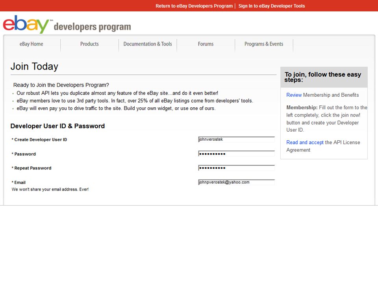Click the 'drive traffic to the site' bullet
The height and width of the screenshot is (283, 378).
coord(116,108)
